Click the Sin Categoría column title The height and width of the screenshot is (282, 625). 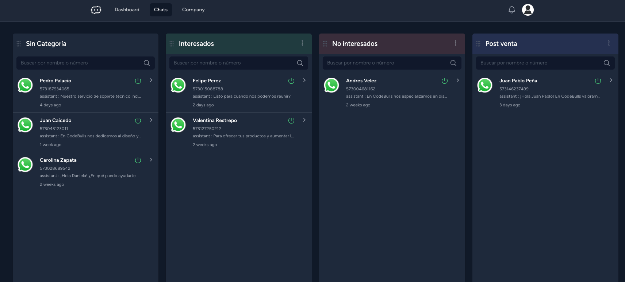coord(46,44)
